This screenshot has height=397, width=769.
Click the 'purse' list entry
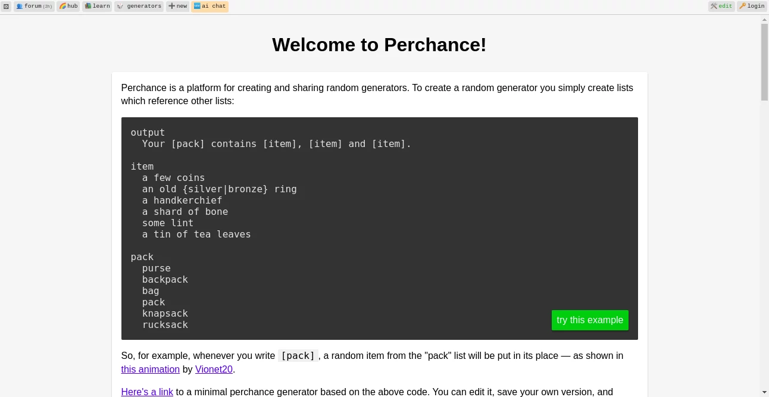(157, 268)
